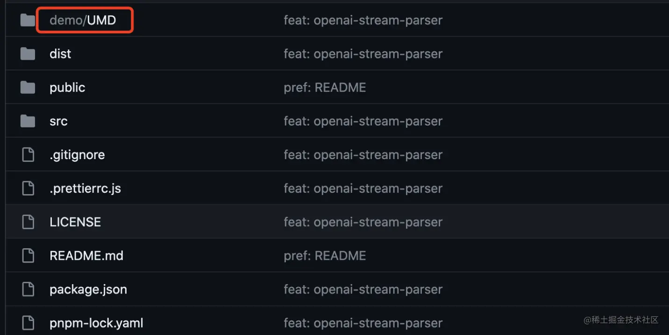The image size is (669, 335).
Task: Open the .gitignore commit message link
Action: 363,155
